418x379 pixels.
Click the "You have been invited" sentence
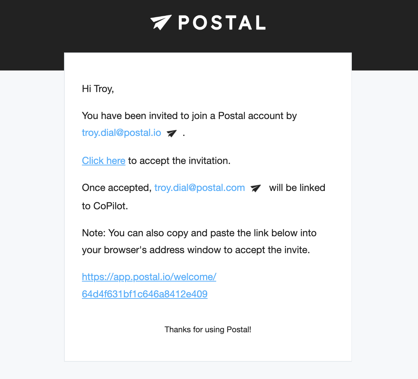click(x=189, y=116)
